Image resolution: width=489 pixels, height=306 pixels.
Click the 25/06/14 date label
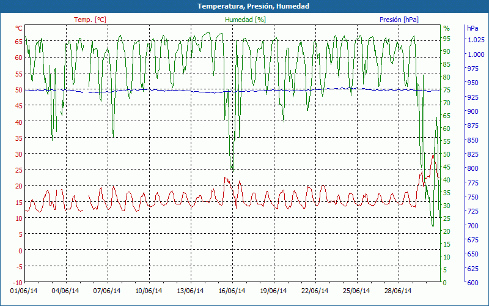pos(357,291)
